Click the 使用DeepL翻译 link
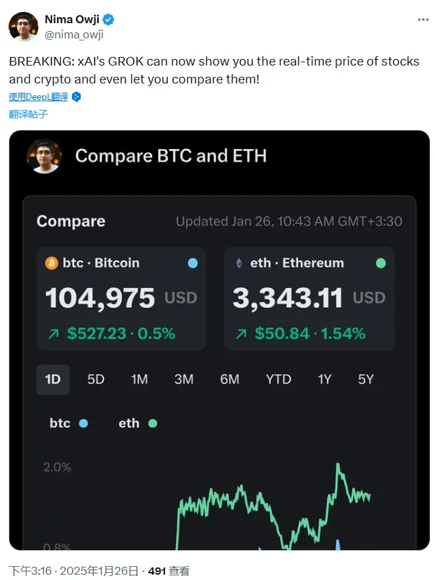435x580 pixels. point(38,97)
